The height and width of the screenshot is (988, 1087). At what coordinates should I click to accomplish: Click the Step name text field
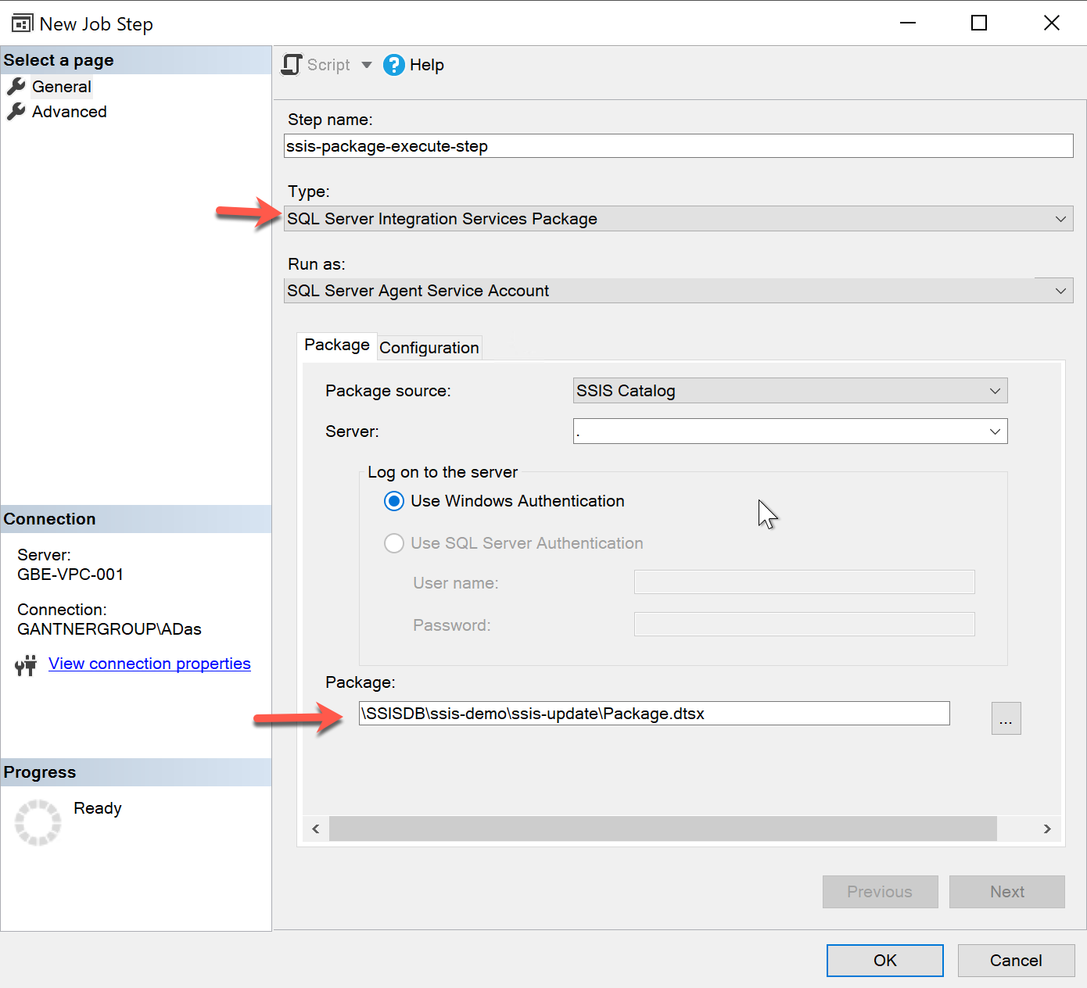(x=678, y=146)
